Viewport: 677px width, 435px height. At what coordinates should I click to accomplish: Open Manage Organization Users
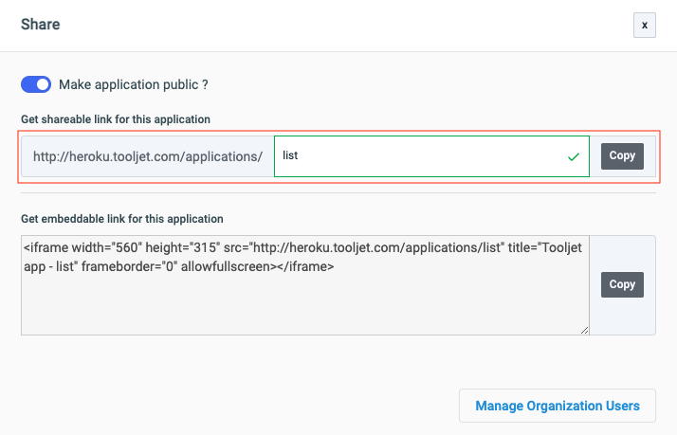(558, 406)
